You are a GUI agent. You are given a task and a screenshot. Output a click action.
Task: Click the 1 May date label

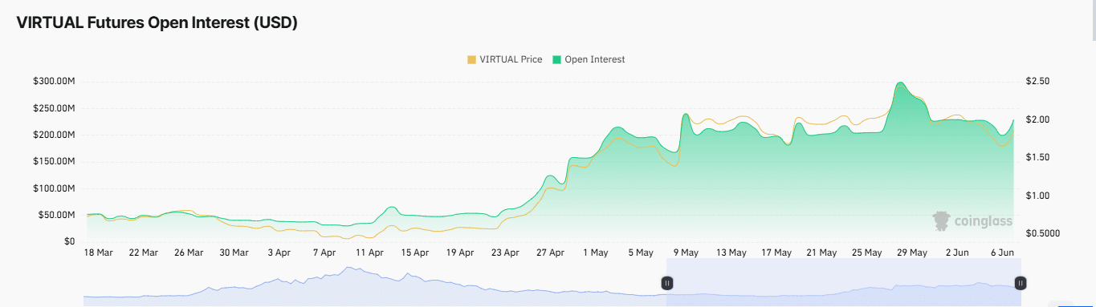(x=595, y=252)
